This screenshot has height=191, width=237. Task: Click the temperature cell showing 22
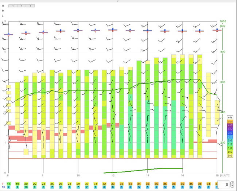35,184
